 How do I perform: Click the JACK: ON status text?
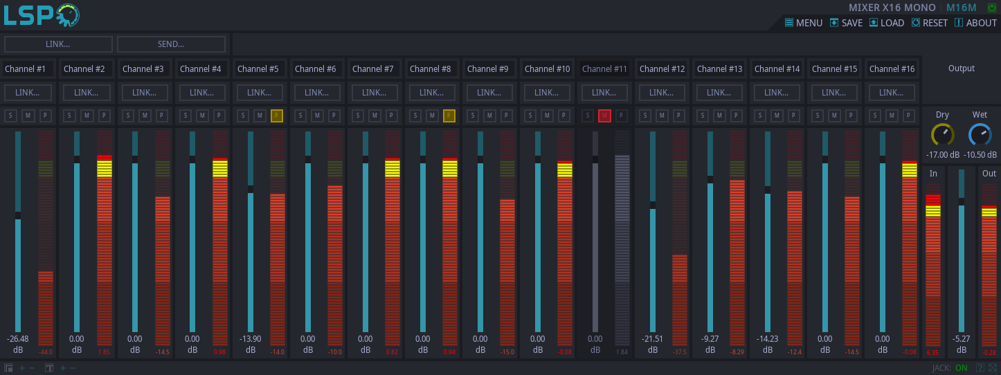(950, 368)
